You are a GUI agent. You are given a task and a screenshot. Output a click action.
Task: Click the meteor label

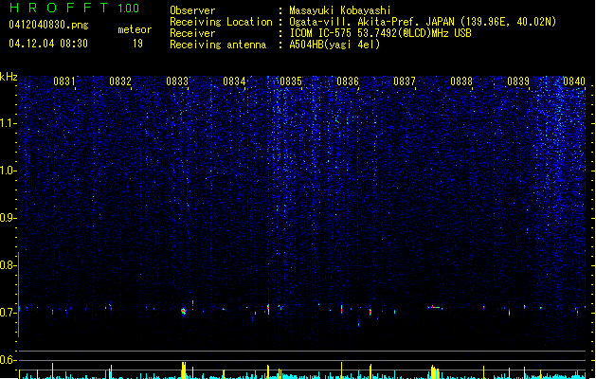pos(135,29)
